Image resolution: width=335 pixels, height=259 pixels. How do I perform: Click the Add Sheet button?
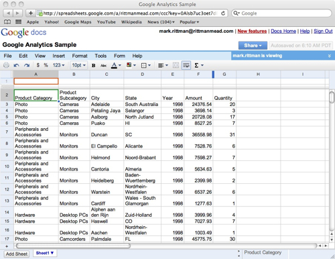(x=17, y=254)
